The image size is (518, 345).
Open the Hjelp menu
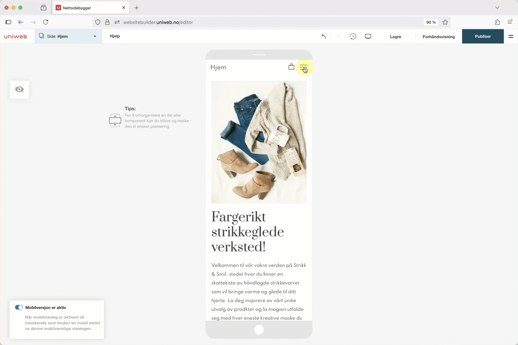pos(115,36)
